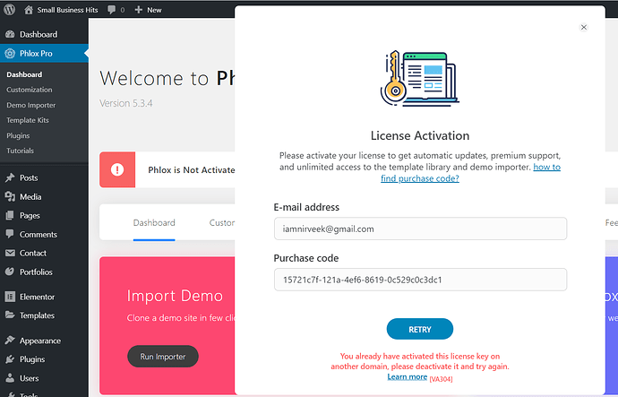The width and height of the screenshot is (618, 397).
Task: Click the Pages menu icon
Action: tap(10, 215)
